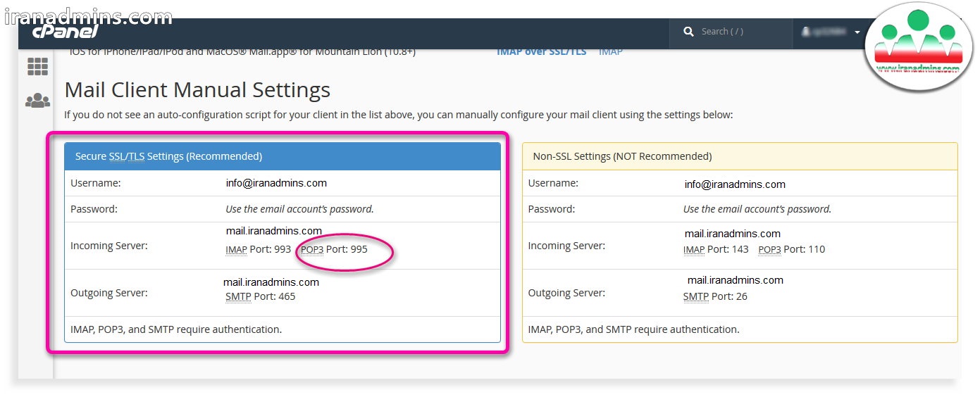Select info@iranadmins.com username in Secure settings

pyautogui.click(x=276, y=183)
